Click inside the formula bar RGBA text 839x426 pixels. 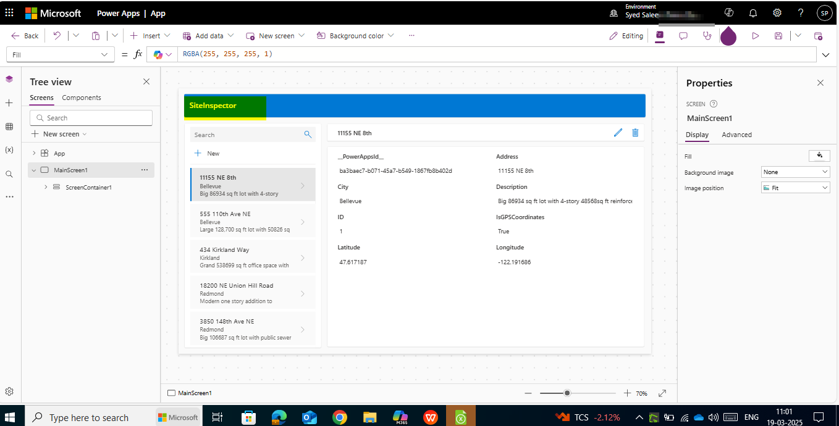pyautogui.click(x=227, y=54)
